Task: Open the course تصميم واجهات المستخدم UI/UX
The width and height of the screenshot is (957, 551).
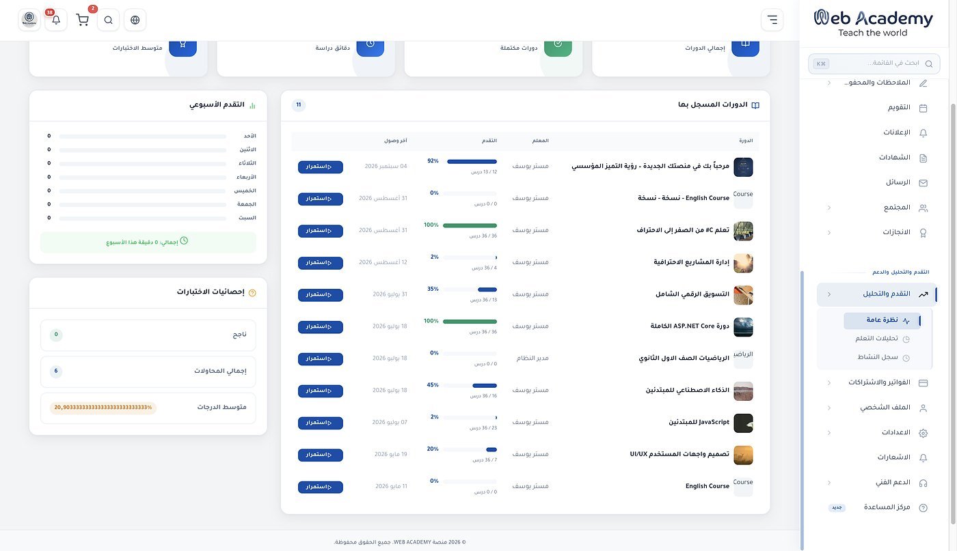Action: (679, 454)
